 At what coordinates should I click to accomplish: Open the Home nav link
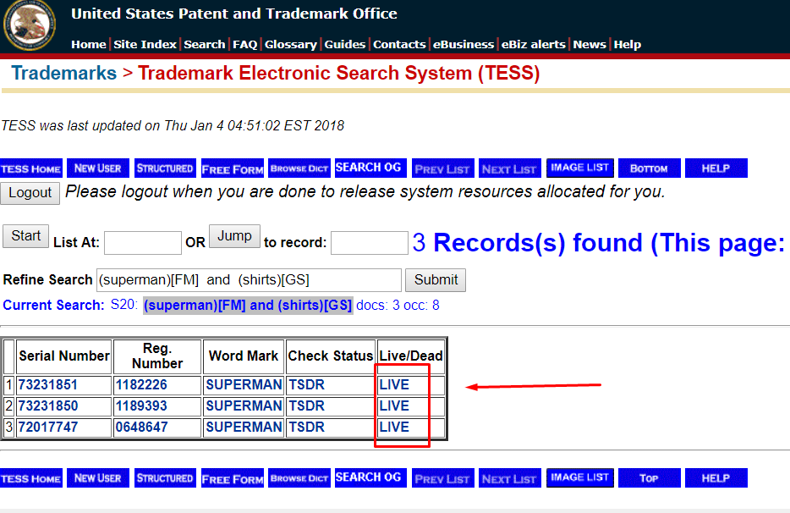89,44
